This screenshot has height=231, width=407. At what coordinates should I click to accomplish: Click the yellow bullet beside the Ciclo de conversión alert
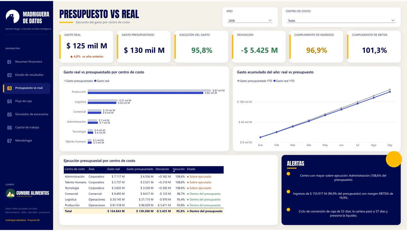[288, 209]
